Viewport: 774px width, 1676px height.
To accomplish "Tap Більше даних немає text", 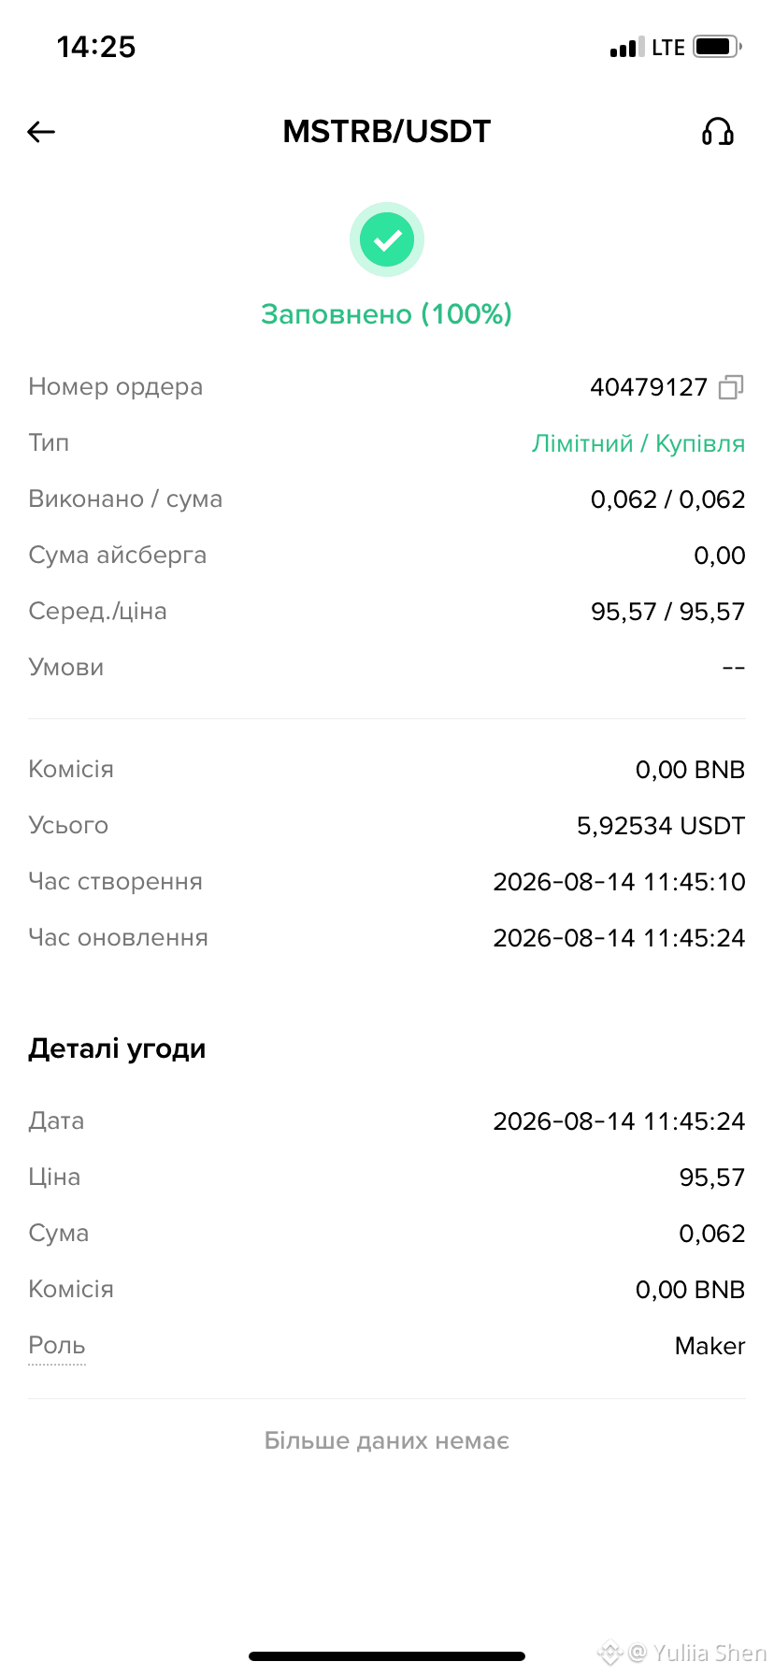I will click(387, 1440).
